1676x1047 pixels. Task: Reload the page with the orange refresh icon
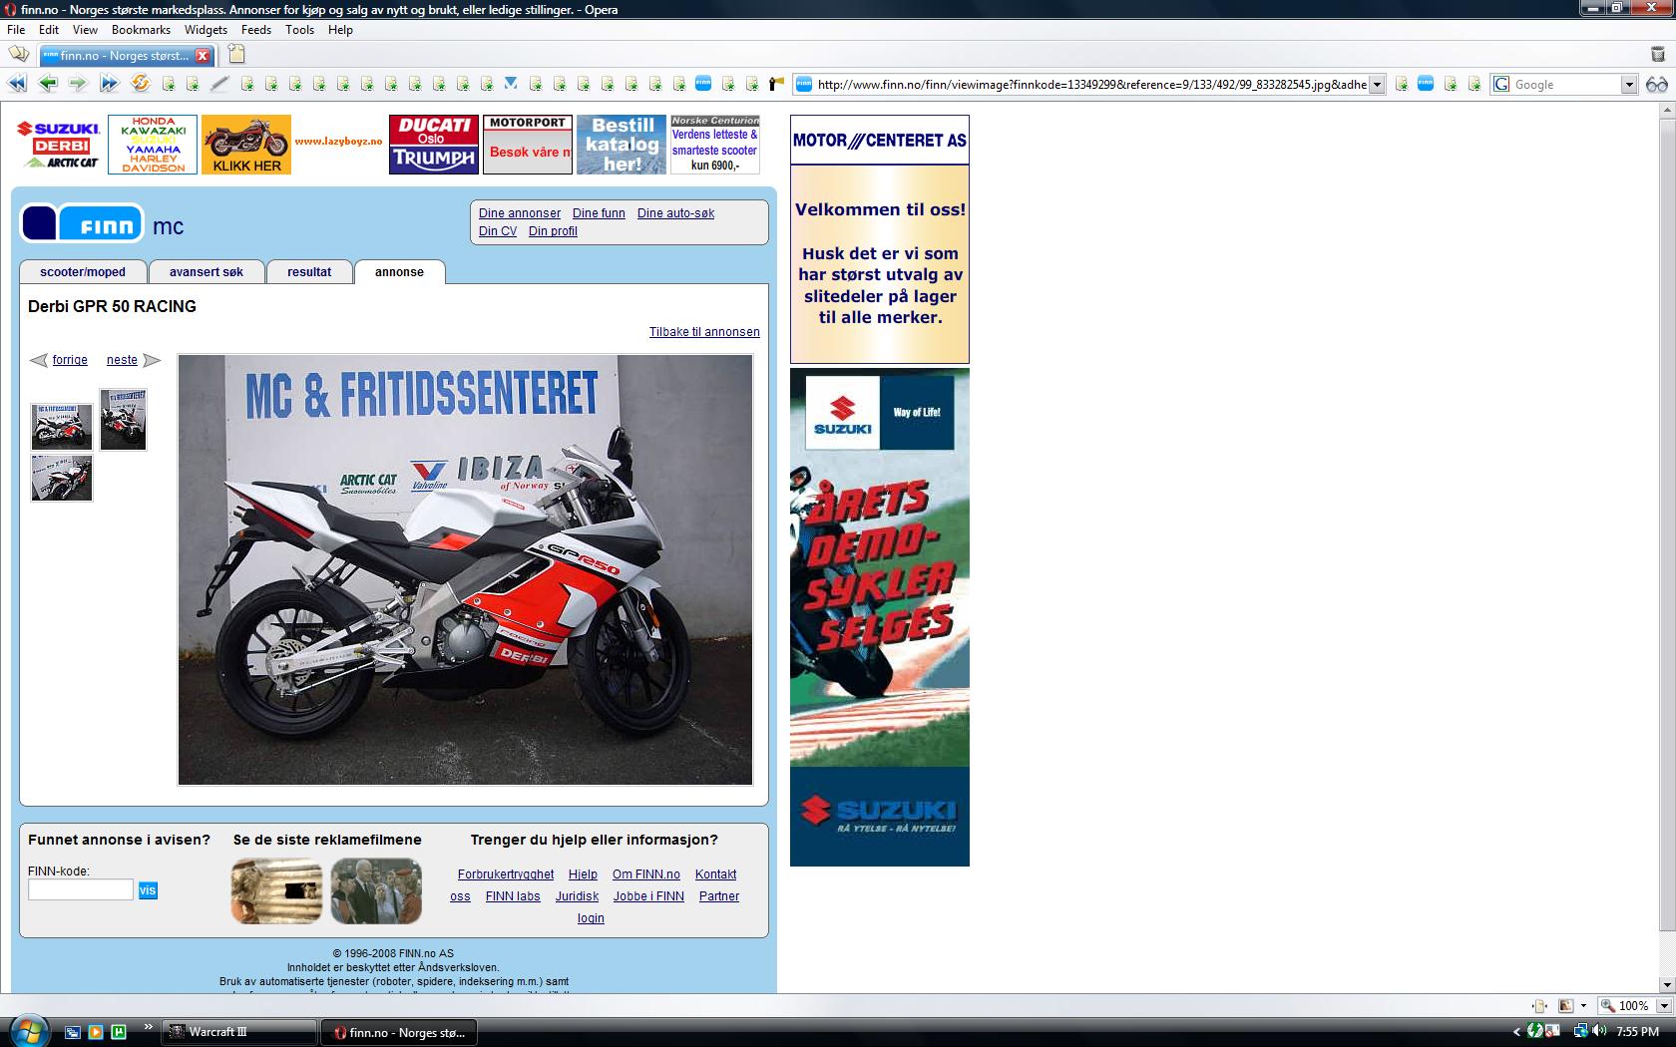(141, 84)
